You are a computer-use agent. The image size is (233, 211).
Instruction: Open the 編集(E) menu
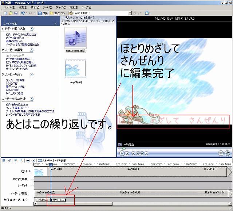point(23,7)
